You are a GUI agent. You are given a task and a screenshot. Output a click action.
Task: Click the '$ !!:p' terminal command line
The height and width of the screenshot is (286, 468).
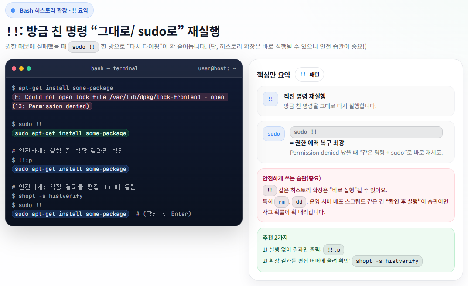click(x=22, y=160)
